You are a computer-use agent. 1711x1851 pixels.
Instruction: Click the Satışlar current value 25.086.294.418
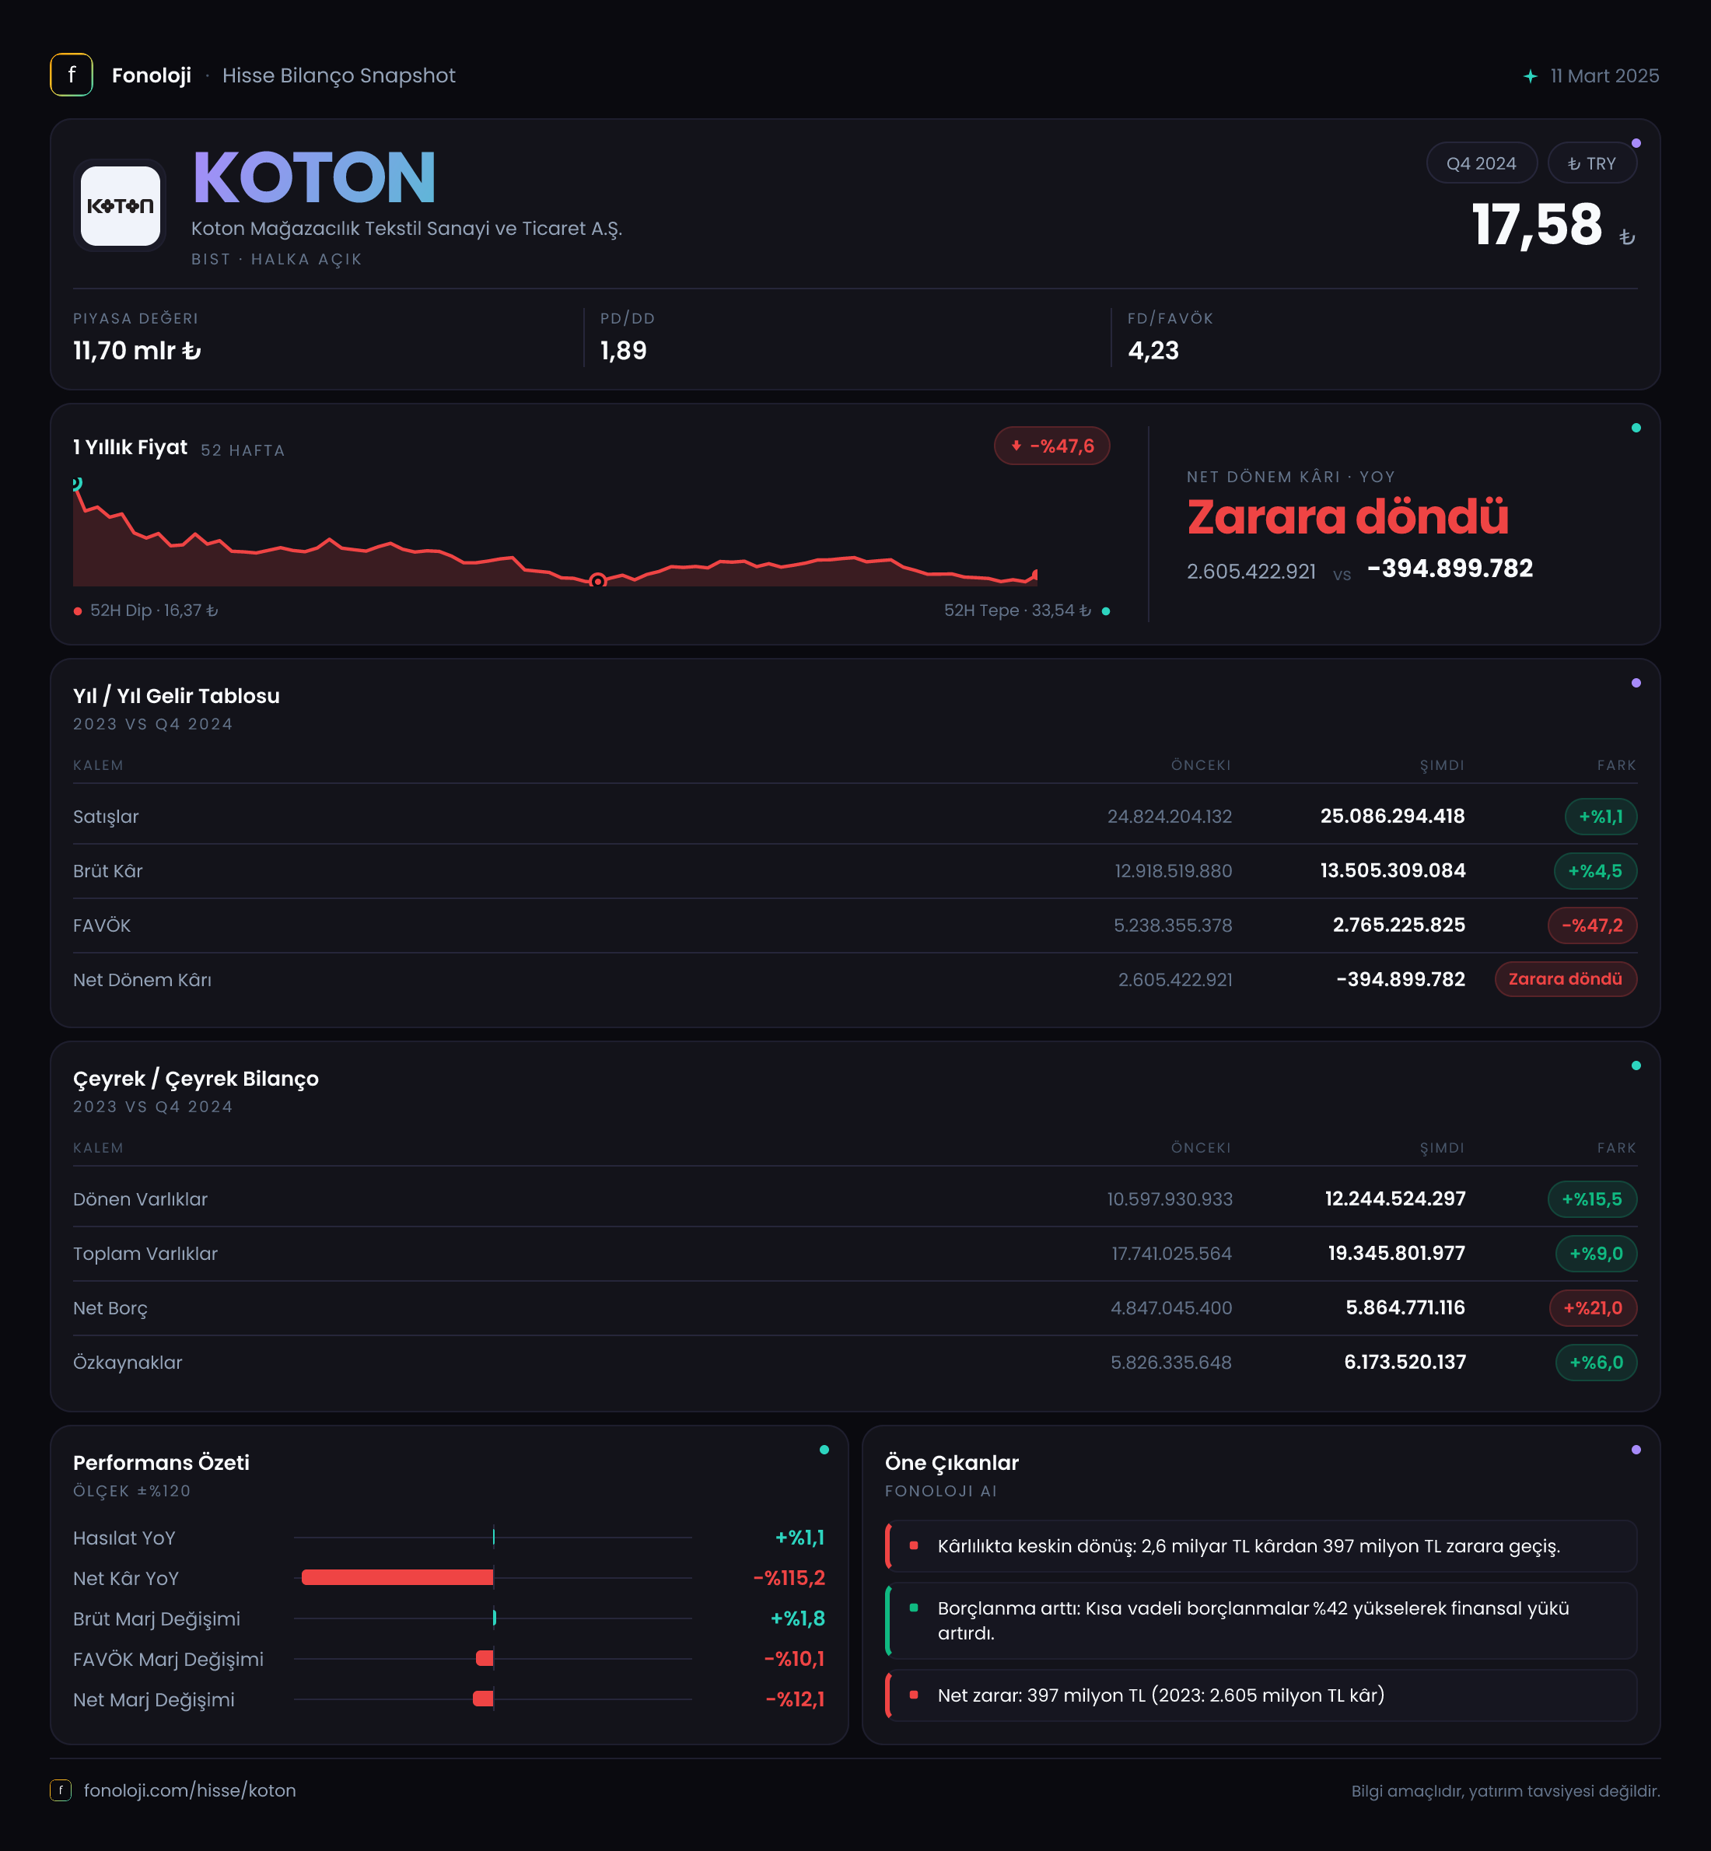click(x=1392, y=817)
